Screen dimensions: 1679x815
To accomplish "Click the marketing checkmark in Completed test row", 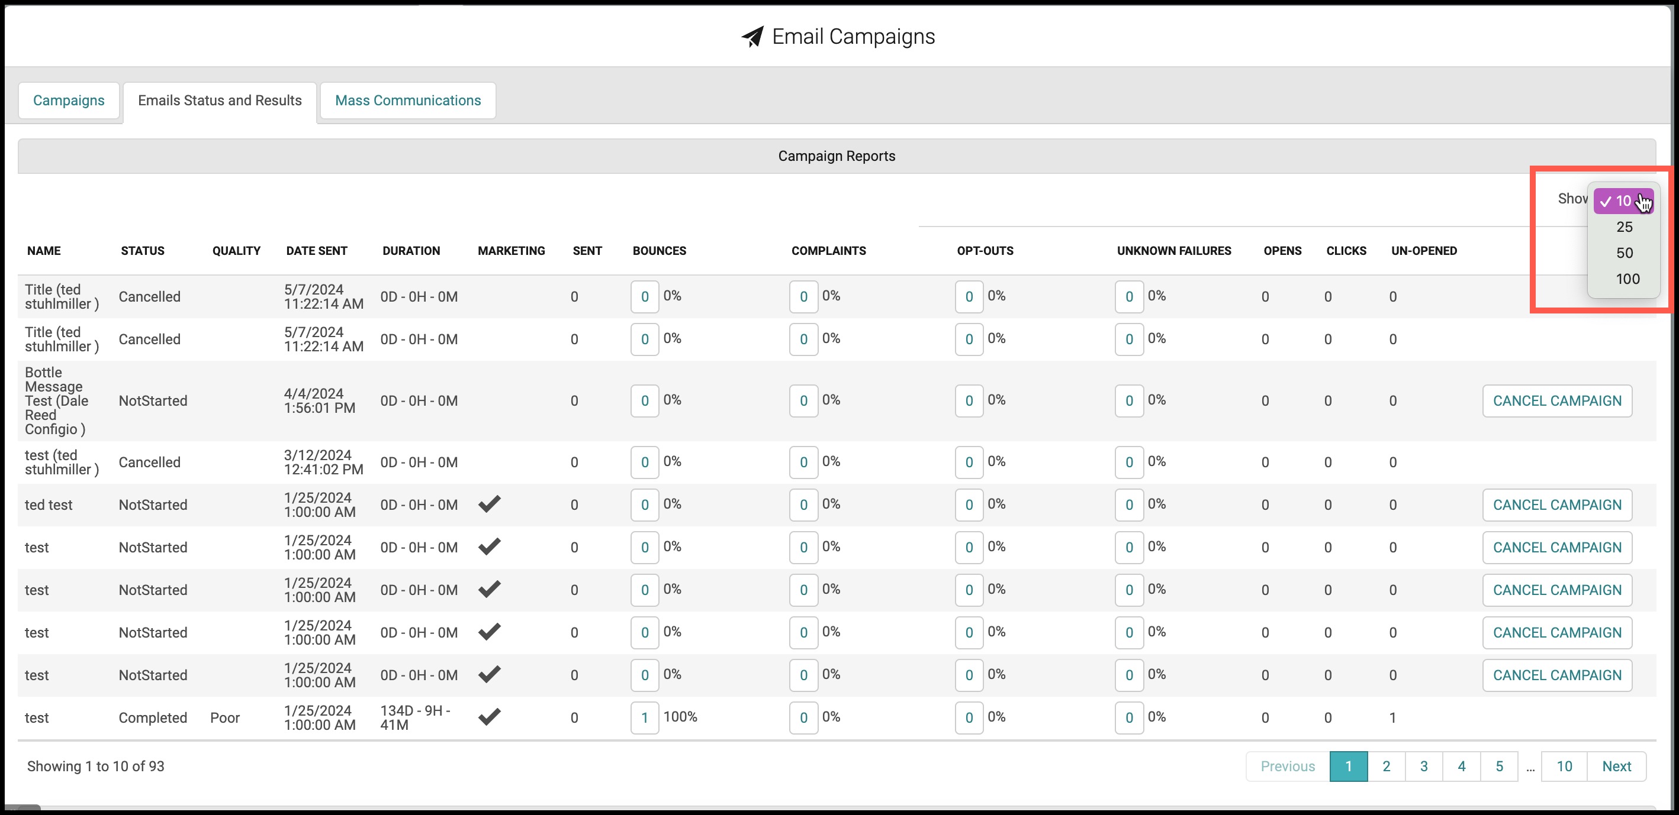I will pos(490,717).
